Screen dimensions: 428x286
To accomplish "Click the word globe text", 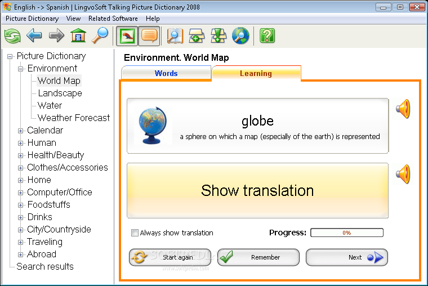I will [x=257, y=121].
